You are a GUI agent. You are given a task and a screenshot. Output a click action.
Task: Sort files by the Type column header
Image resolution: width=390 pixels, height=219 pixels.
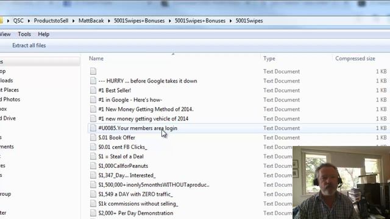269,58
